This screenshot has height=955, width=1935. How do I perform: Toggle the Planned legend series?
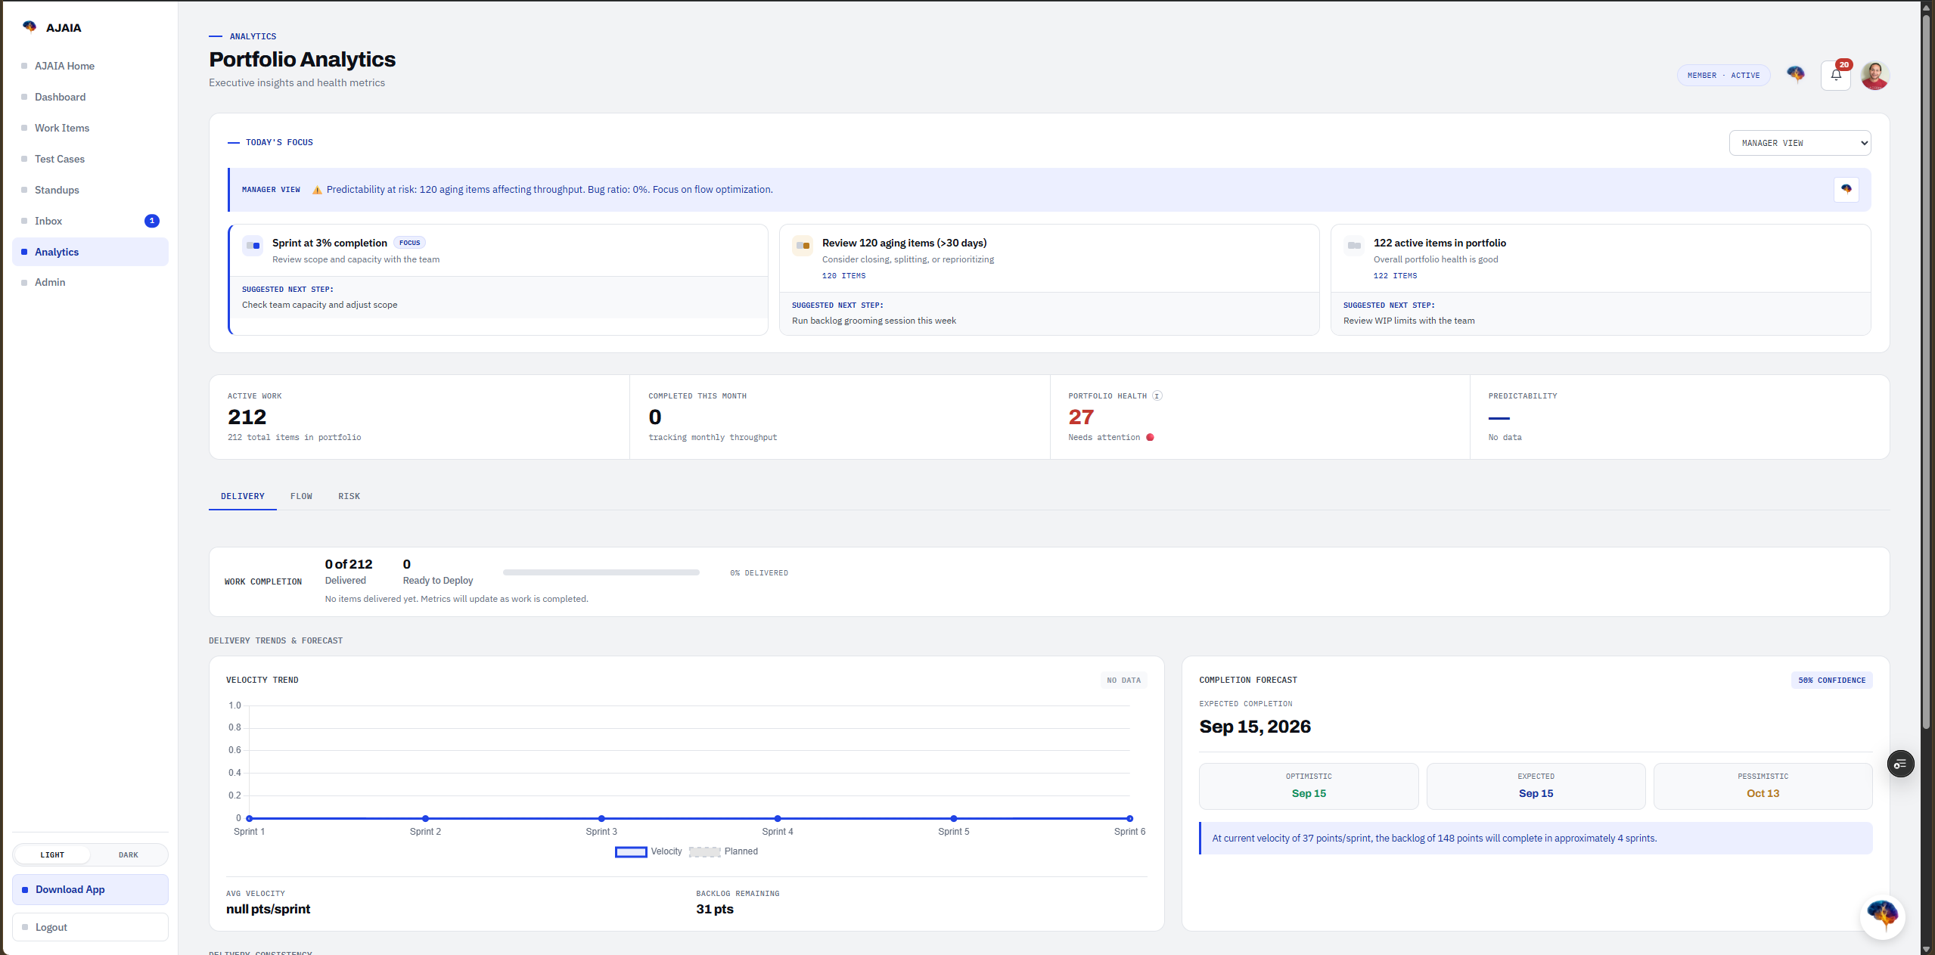tap(723, 851)
